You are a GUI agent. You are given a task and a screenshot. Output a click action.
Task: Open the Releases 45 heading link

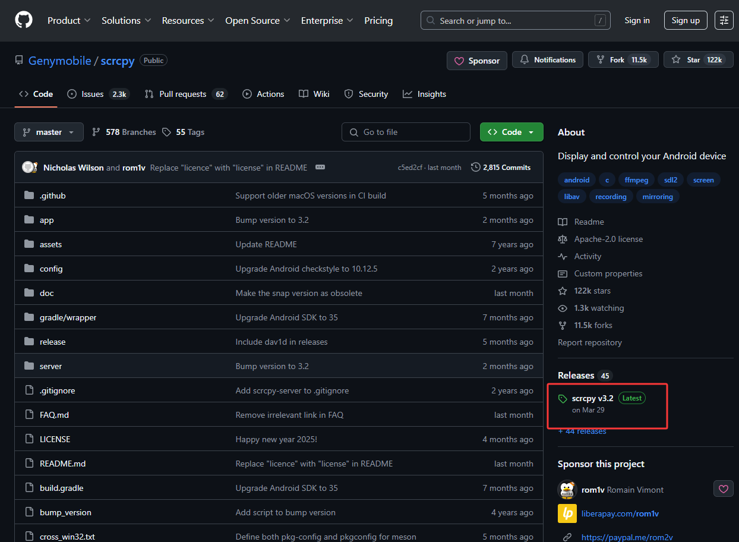tap(585, 375)
